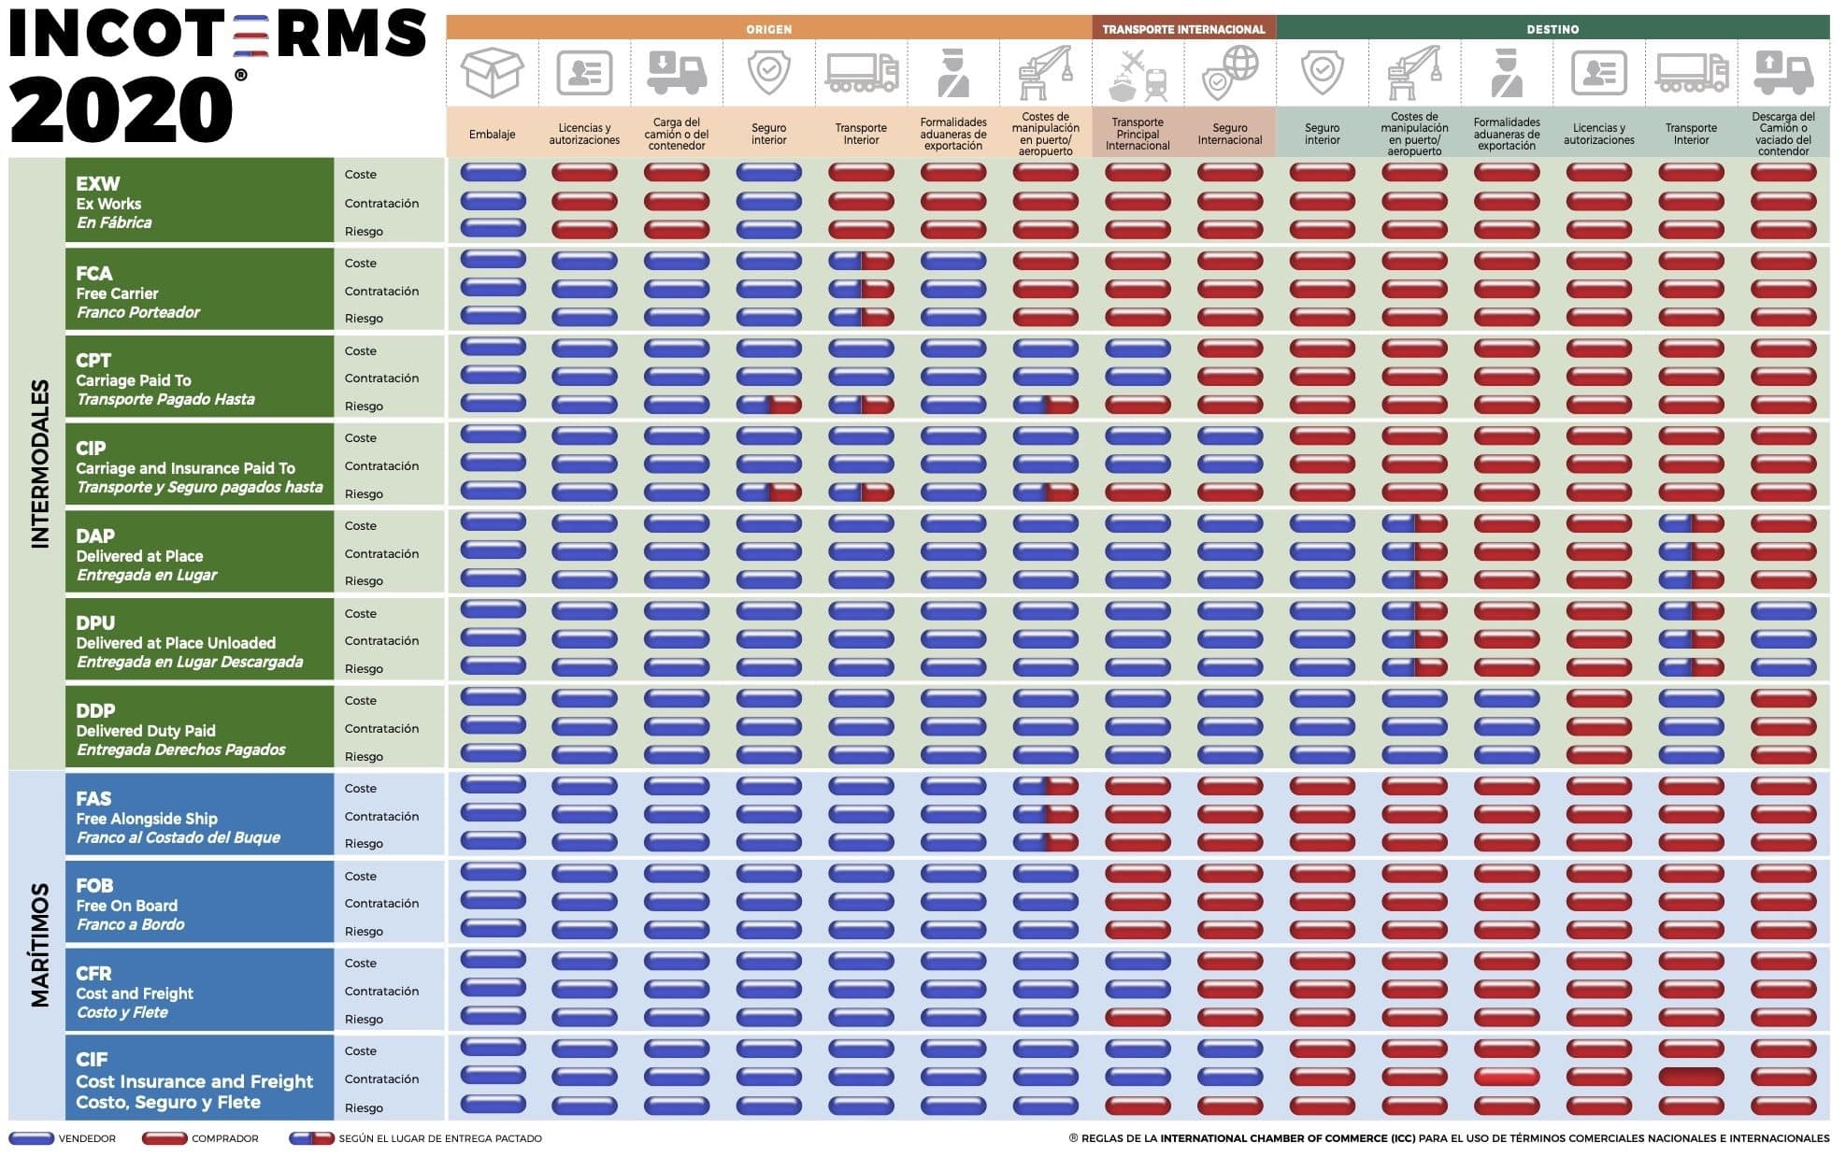This screenshot has height=1157, width=1846.
Task: Select the MARÍTIMOS vertical side label
Action: click(39, 945)
